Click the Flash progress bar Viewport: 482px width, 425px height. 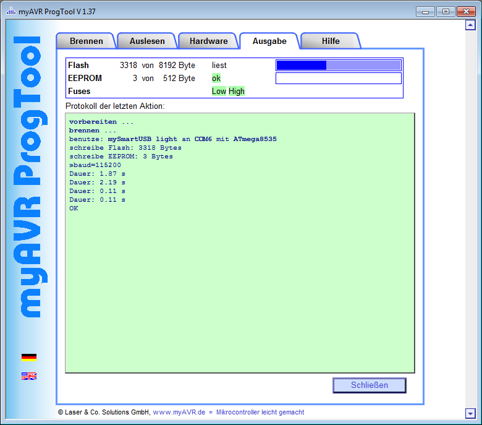338,66
